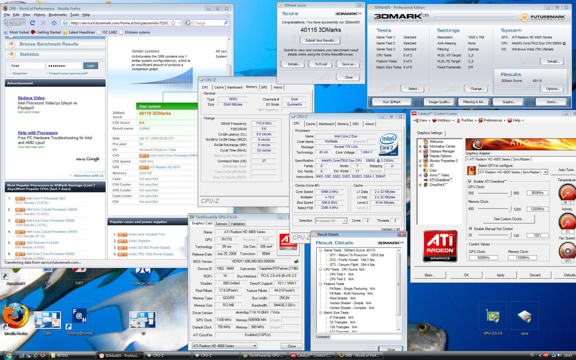This screenshot has width=576, height=360.
Task: Click search magnifier in Google box
Action: 226,23
